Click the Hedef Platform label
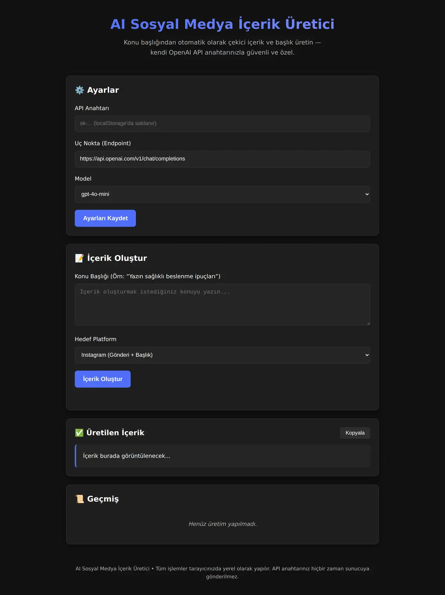The image size is (445, 595). coord(96,339)
